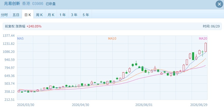The width and height of the screenshot is (224, 107).
Task: Click the 503.74 price axis label
Action: pyautogui.click(x=9, y=84)
